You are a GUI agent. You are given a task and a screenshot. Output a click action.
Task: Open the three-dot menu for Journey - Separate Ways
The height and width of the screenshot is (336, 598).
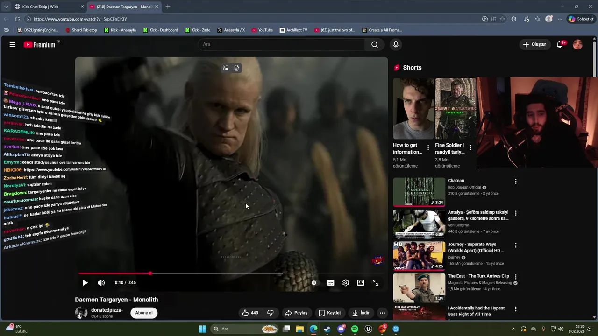516,245
